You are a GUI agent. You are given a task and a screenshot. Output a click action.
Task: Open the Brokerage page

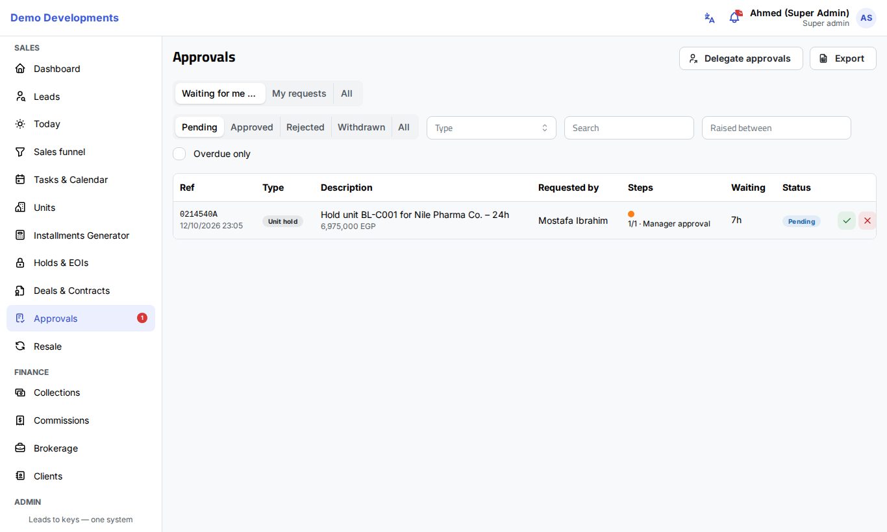pyautogui.click(x=81, y=448)
